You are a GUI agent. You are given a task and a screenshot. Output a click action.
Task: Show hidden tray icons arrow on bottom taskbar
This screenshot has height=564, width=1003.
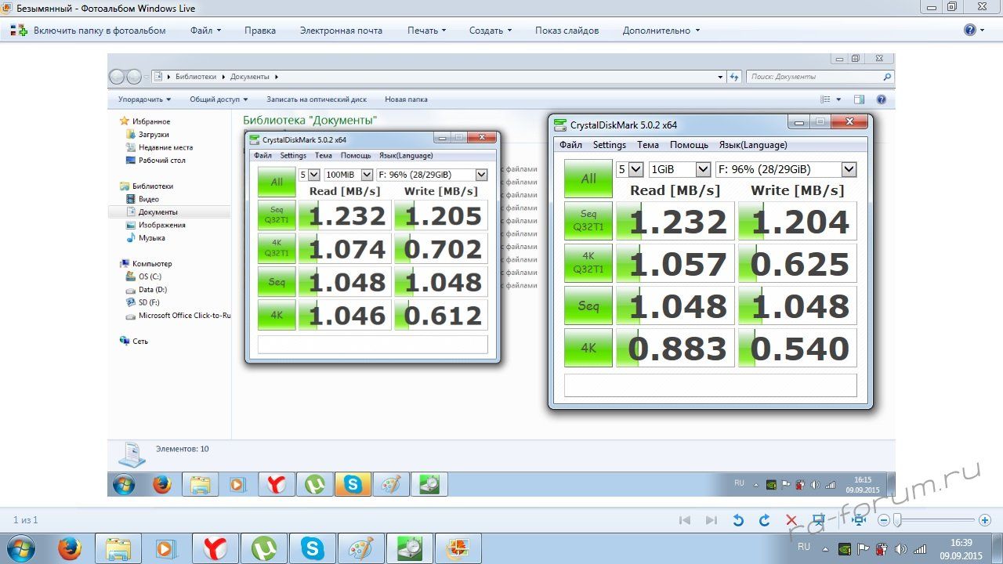pos(824,548)
